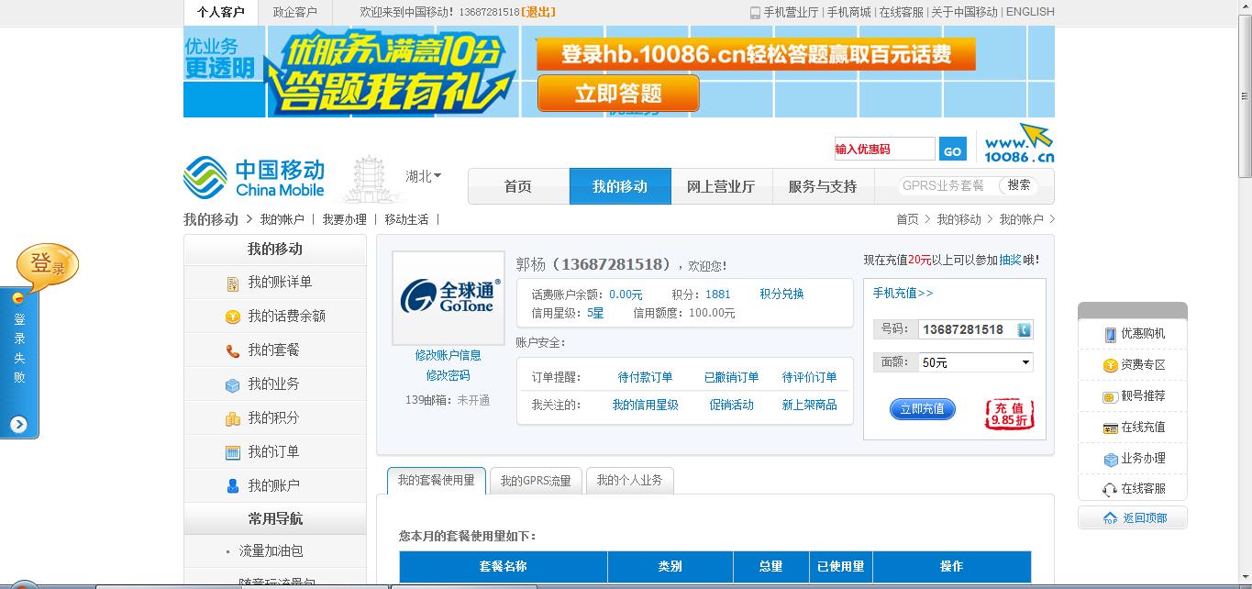1252x589 pixels.
Task: Select the 我的套餐使用量 tab
Action: 436,480
